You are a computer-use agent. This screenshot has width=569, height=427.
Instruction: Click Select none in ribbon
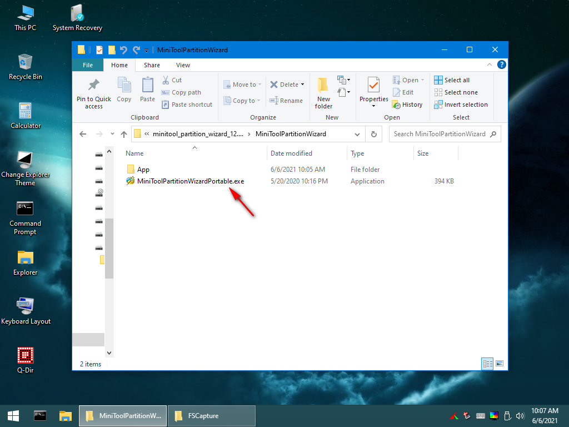tap(456, 92)
